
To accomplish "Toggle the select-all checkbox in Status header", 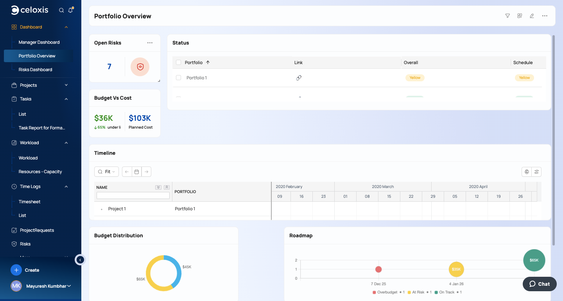I will pyautogui.click(x=179, y=63).
